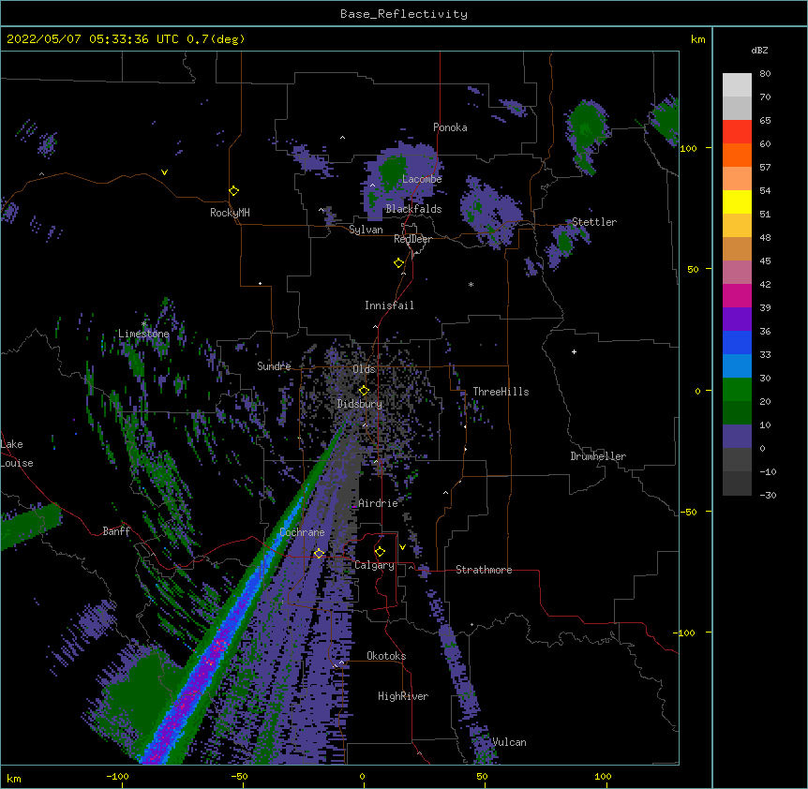Screen dimensions: 808x789
Task: Select the Okotoks label
Action: pos(386,656)
